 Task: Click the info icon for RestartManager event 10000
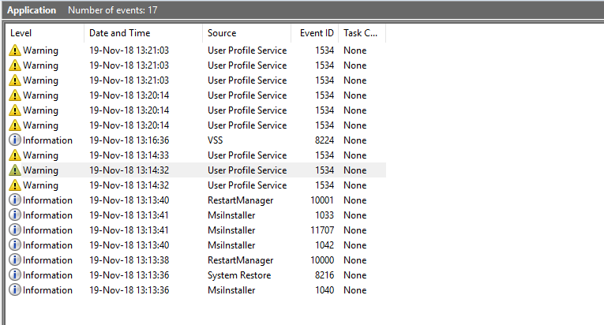(15, 260)
